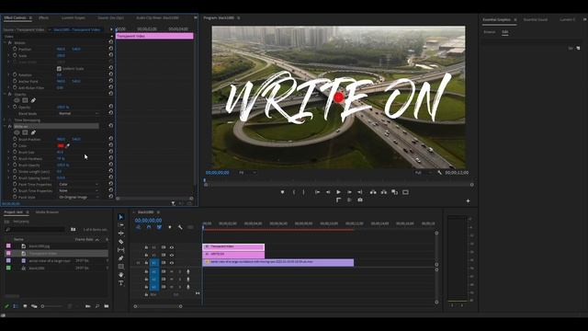Toggle the Write-on fx enable switch
The height and width of the screenshot is (331, 588).
(10, 127)
